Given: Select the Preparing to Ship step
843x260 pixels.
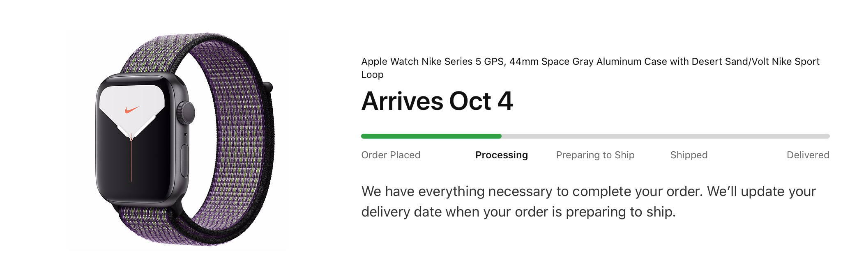Looking at the screenshot, I should click(x=595, y=155).
